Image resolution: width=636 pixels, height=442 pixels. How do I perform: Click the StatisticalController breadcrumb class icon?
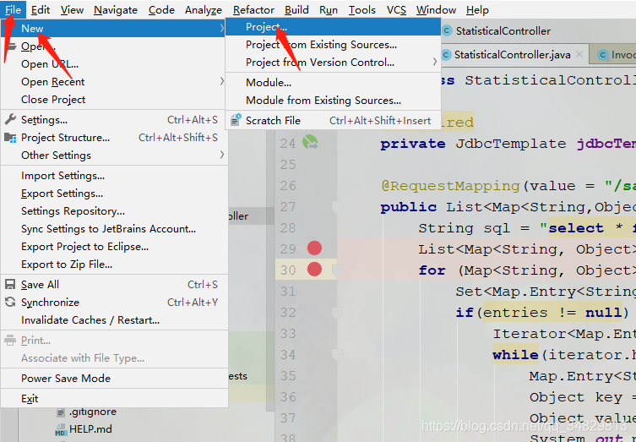point(447,30)
